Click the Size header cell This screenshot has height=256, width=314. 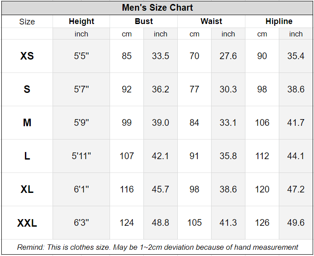pyautogui.click(x=27, y=21)
